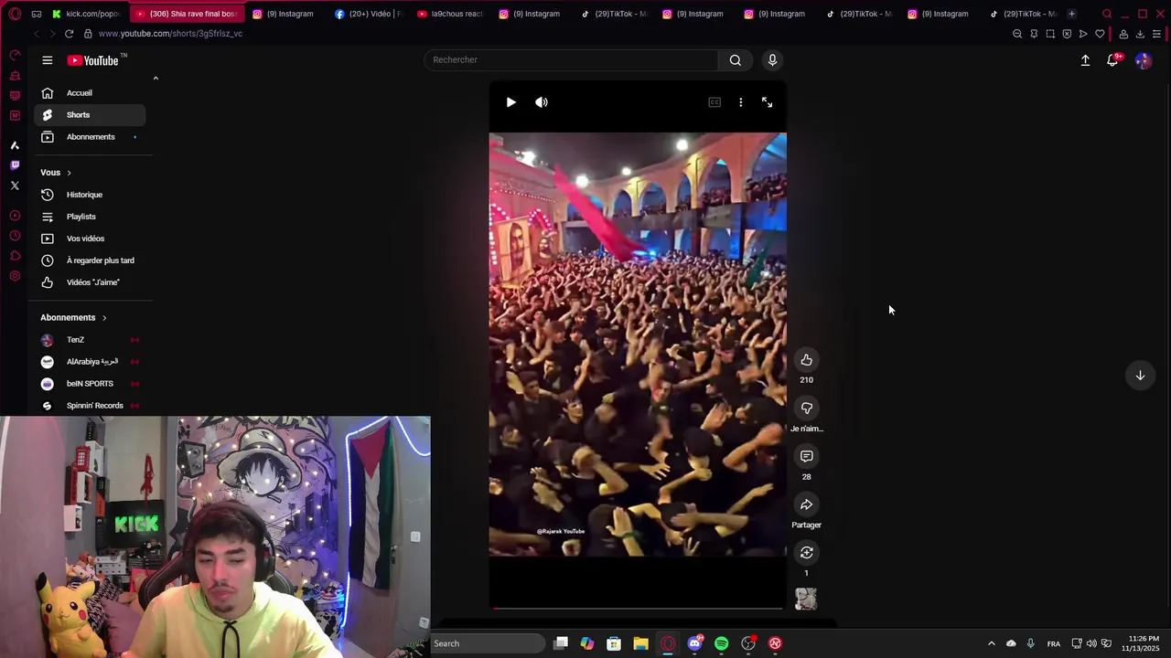
Task: Open AlArabiya channel subscription
Action: pyautogui.click(x=90, y=362)
